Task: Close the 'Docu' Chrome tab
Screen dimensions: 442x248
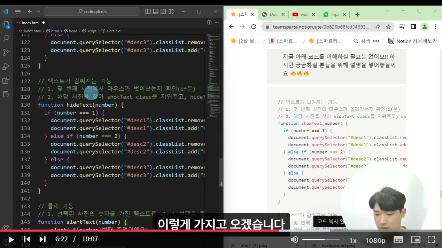Action: coord(283,15)
